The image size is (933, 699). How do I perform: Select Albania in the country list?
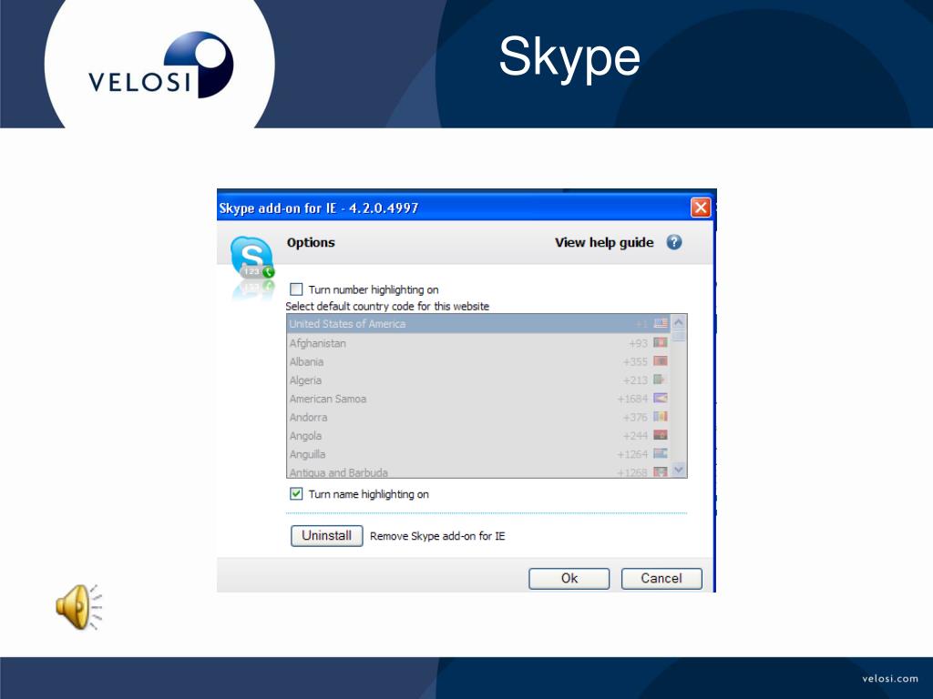(479, 361)
